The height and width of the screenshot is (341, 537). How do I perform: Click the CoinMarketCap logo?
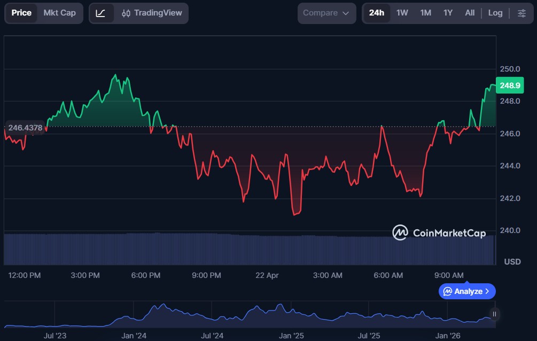click(x=438, y=234)
